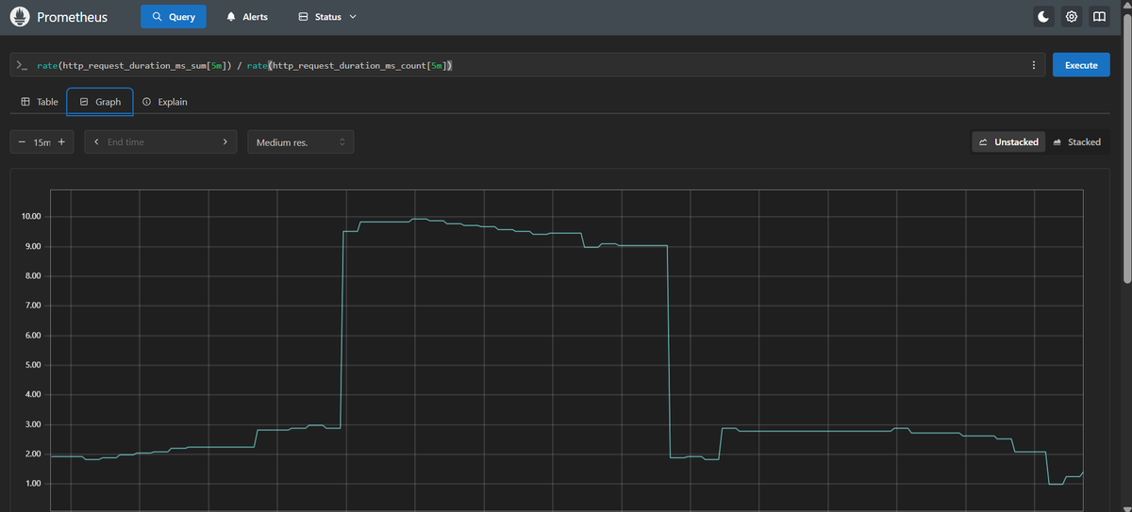Execute the query

pos(1081,65)
